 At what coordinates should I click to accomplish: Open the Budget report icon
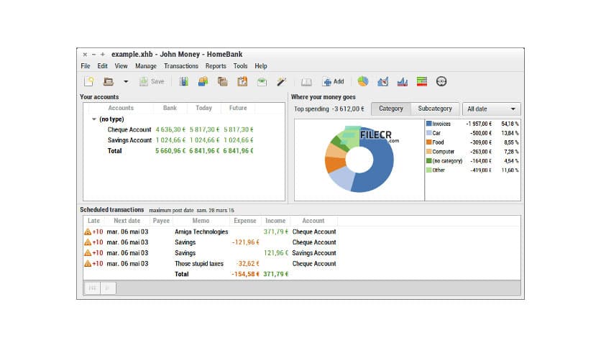point(421,81)
